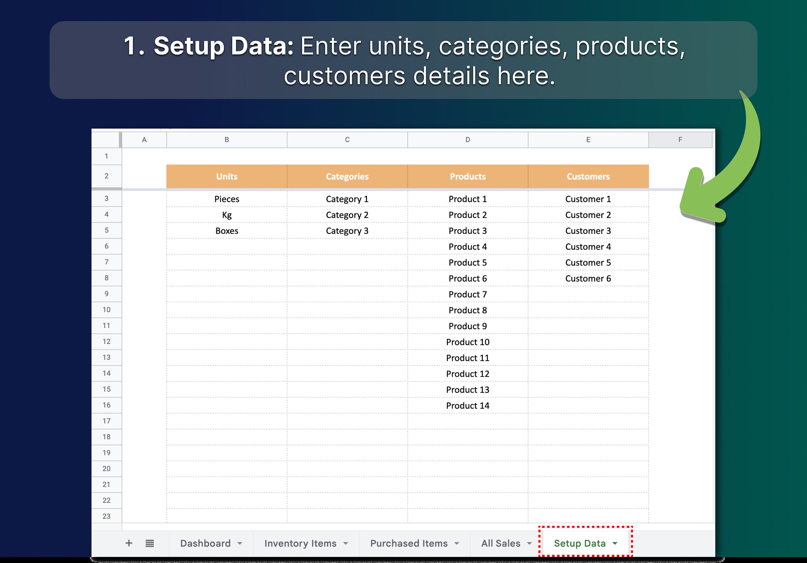
Task: Select the Category 2 cell
Action: click(x=347, y=215)
